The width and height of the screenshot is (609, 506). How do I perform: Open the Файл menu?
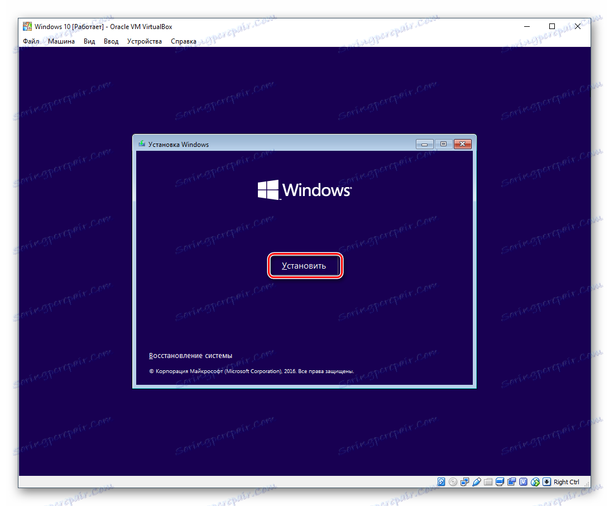[x=31, y=41]
